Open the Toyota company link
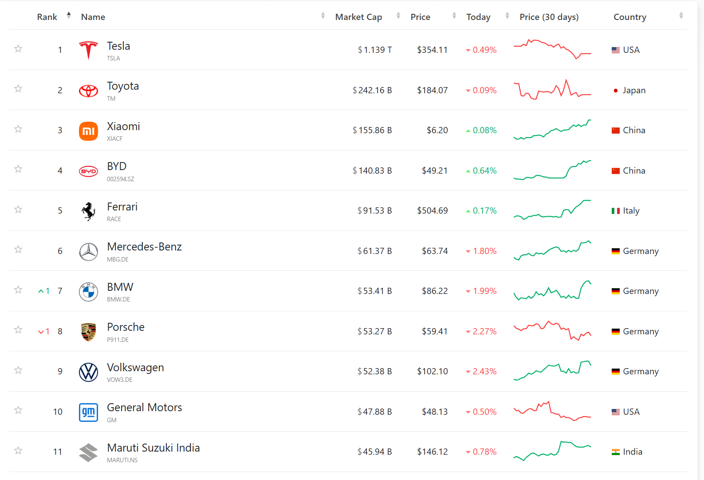The height and width of the screenshot is (480, 704). (x=123, y=86)
